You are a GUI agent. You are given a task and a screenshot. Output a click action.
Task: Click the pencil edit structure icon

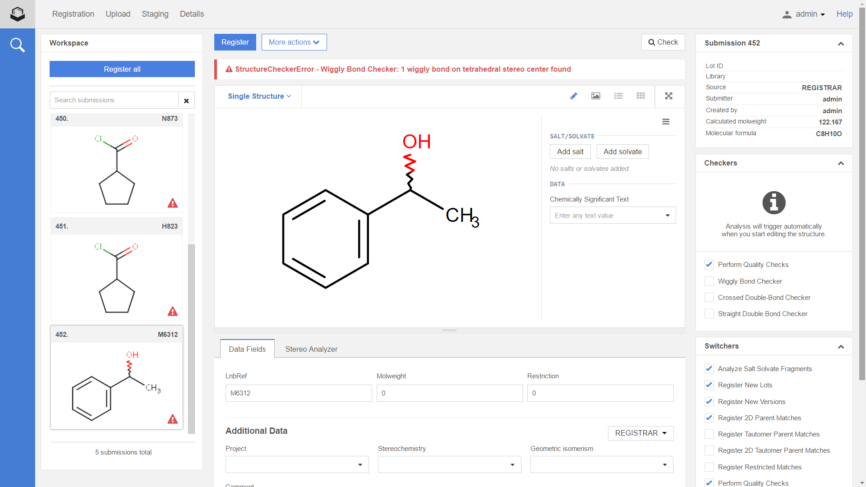573,96
